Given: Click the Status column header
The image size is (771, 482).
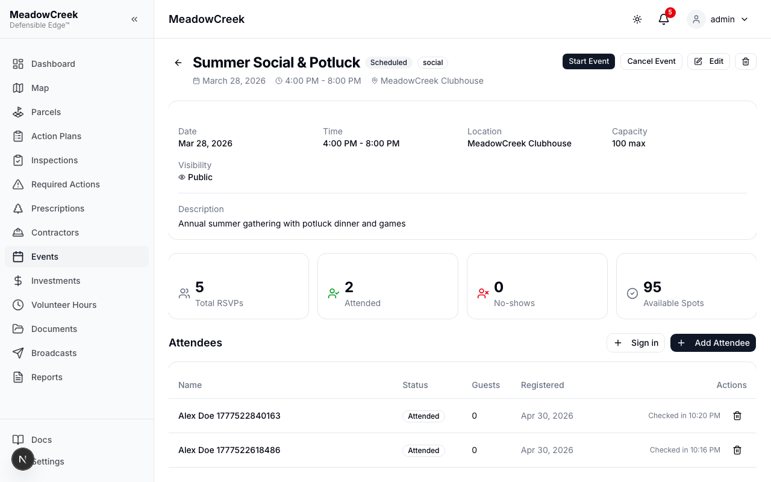Looking at the screenshot, I should [415, 385].
